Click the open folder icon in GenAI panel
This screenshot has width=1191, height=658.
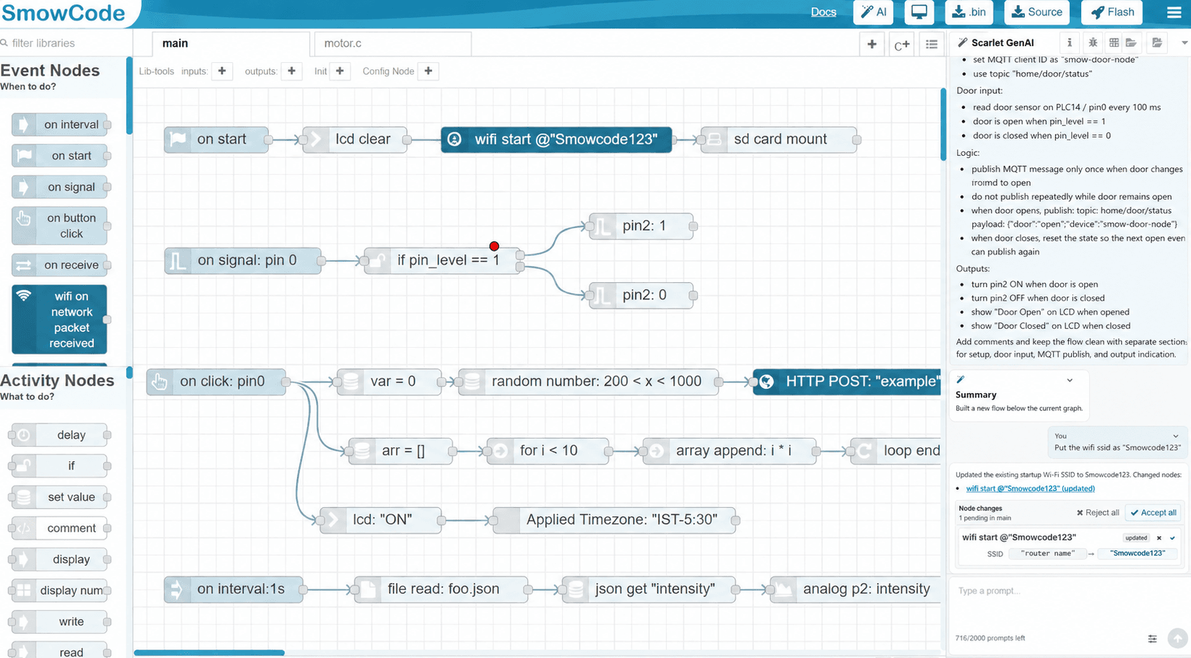click(1131, 43)
